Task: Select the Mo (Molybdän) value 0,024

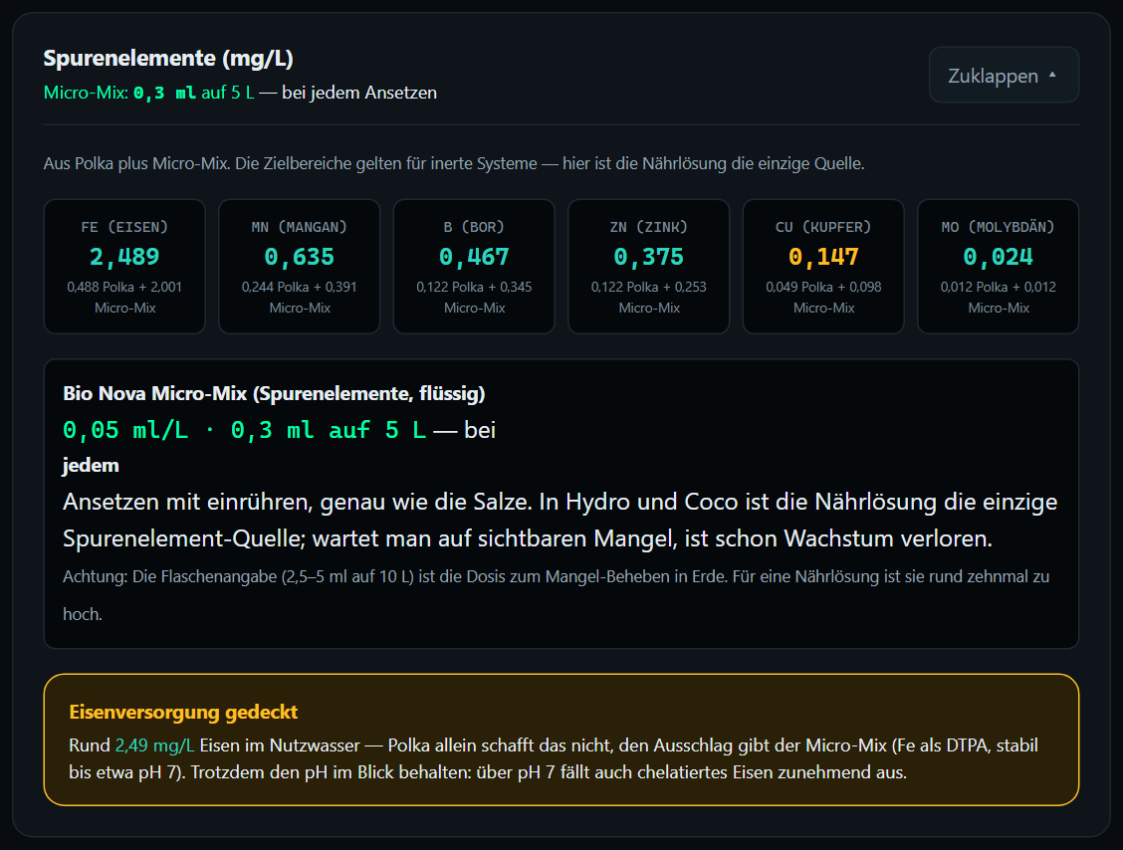Action: 999,257
